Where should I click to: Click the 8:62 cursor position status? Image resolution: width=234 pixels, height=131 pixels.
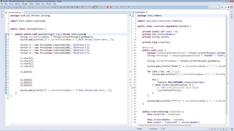point(163,129)
